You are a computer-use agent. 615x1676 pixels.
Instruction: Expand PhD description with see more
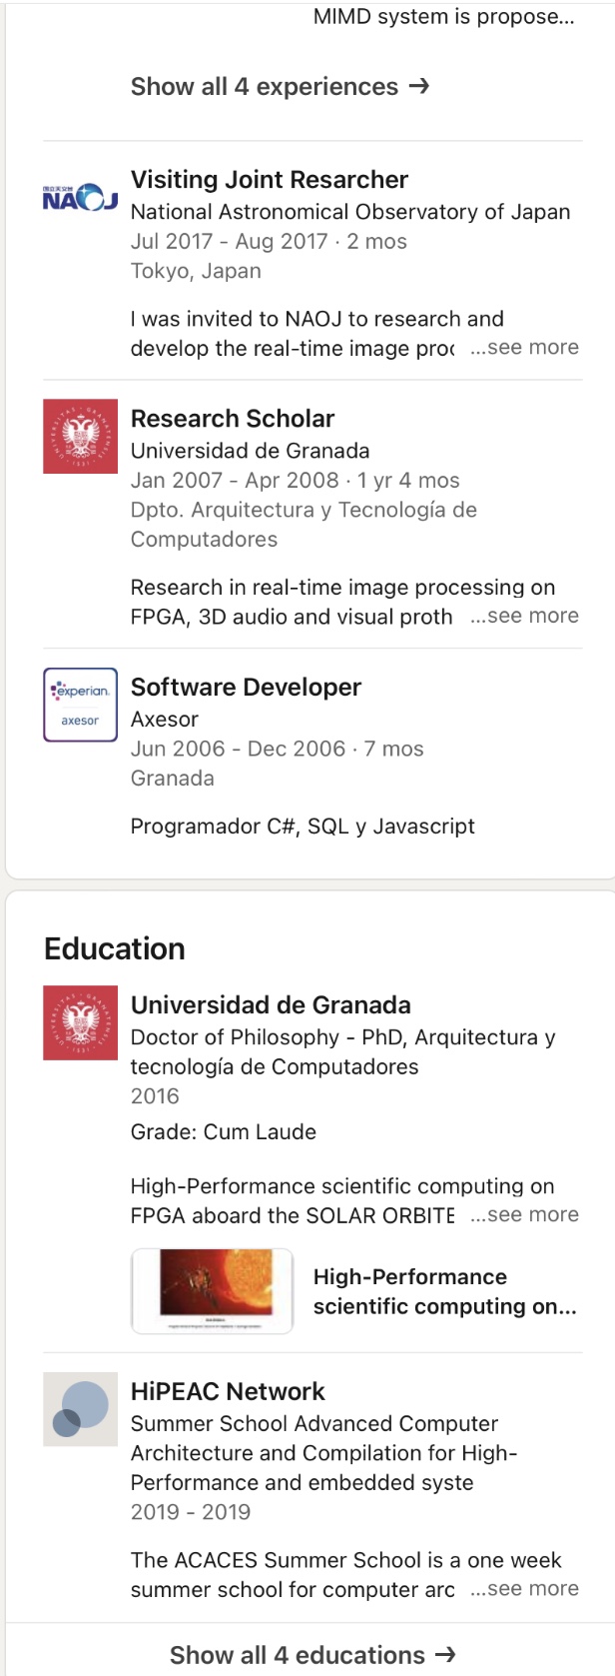coord(524,1215)
